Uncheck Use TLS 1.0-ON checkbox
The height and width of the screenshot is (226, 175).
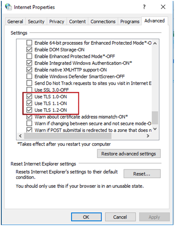29,97
